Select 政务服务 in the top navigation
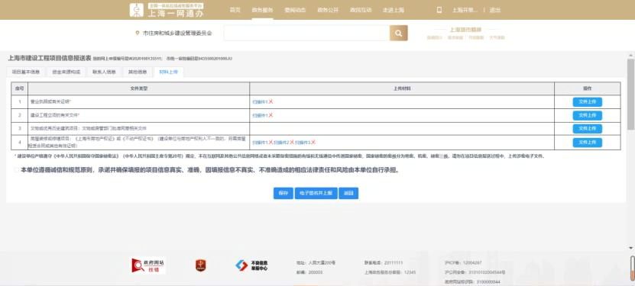Screen dimensions: 635x286 pyautogui.click(x=262, y=10)
